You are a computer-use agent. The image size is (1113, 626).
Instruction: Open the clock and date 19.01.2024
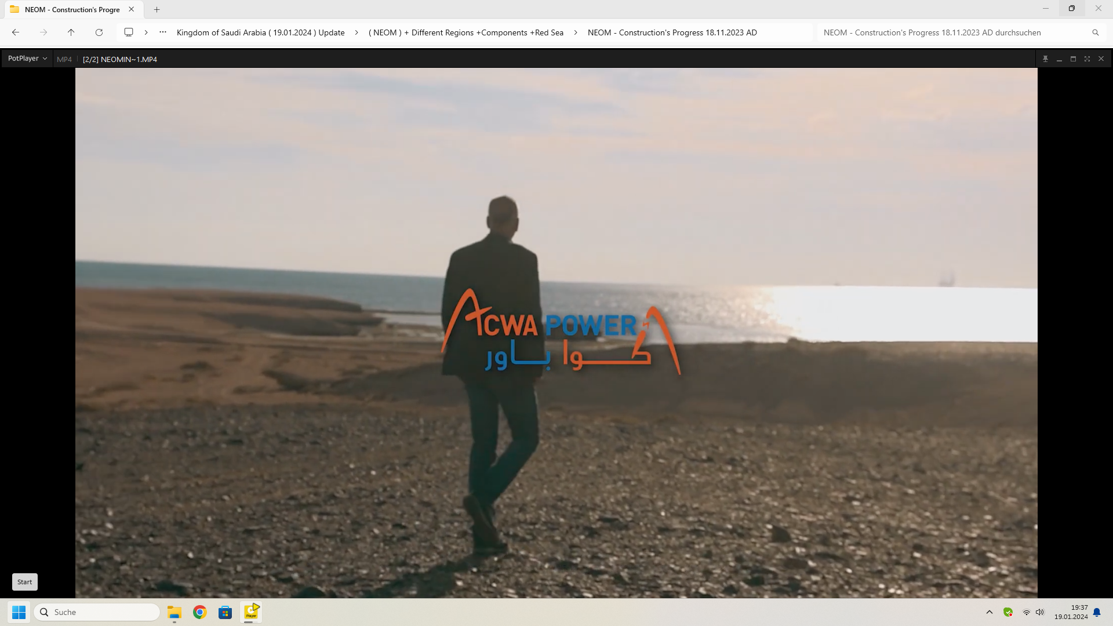tap(1071, 612)
